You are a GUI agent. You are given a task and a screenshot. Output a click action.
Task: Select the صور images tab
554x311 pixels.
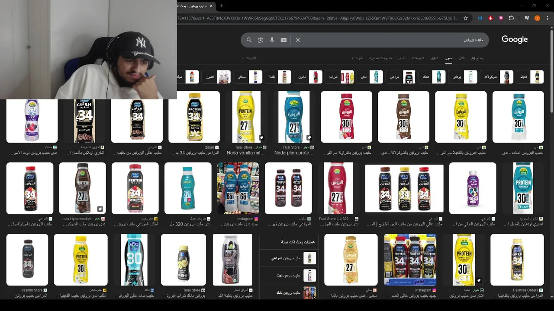tap(449, 58)
